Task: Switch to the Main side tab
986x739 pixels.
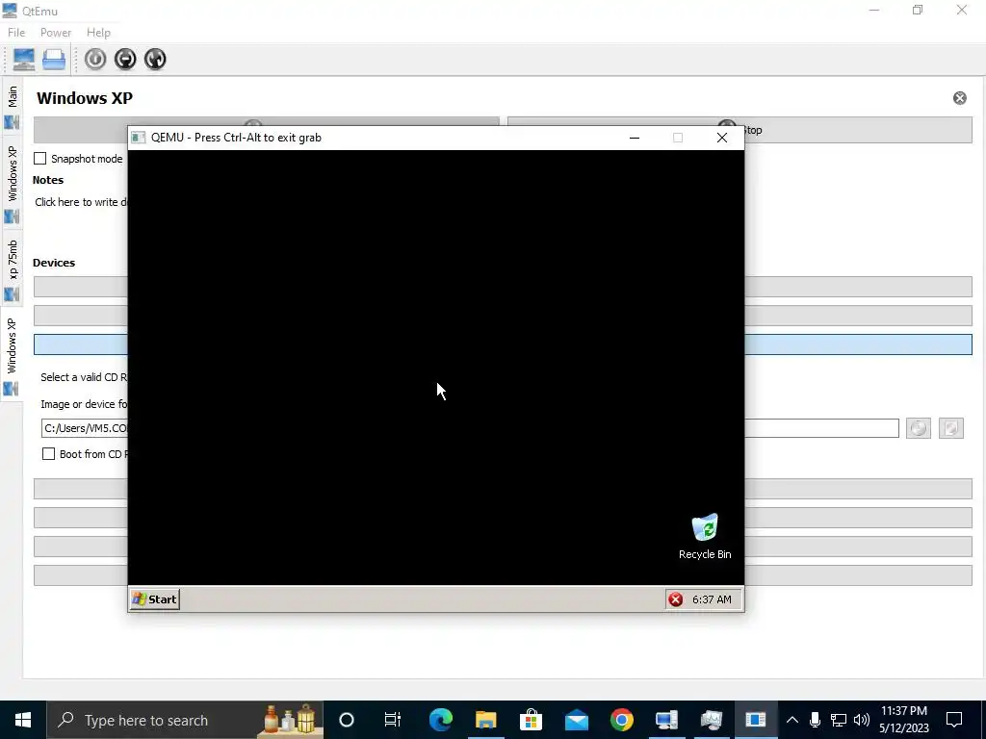Action: [x=12, y=106]
